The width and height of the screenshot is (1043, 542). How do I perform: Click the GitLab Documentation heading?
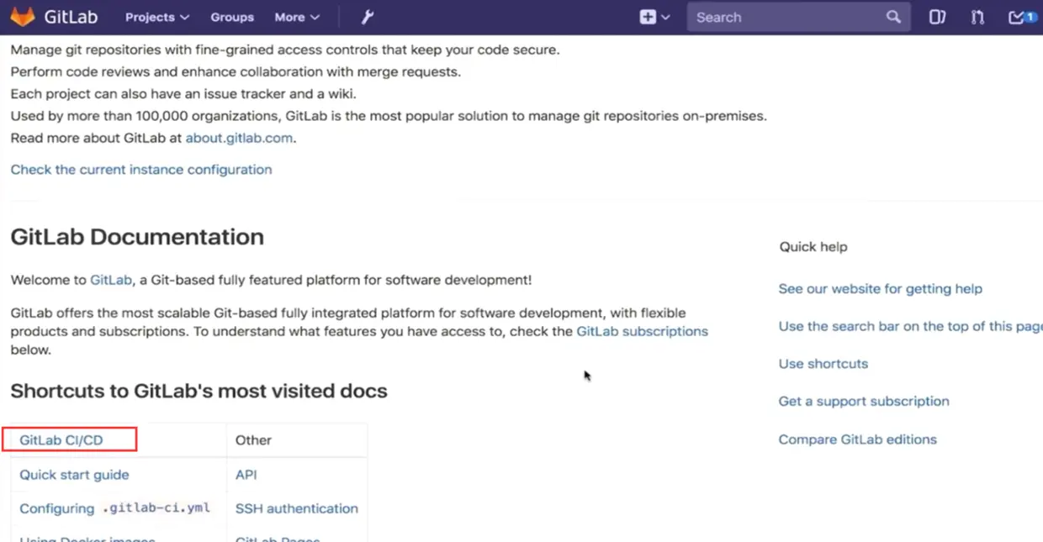click(x=137, y=237)
